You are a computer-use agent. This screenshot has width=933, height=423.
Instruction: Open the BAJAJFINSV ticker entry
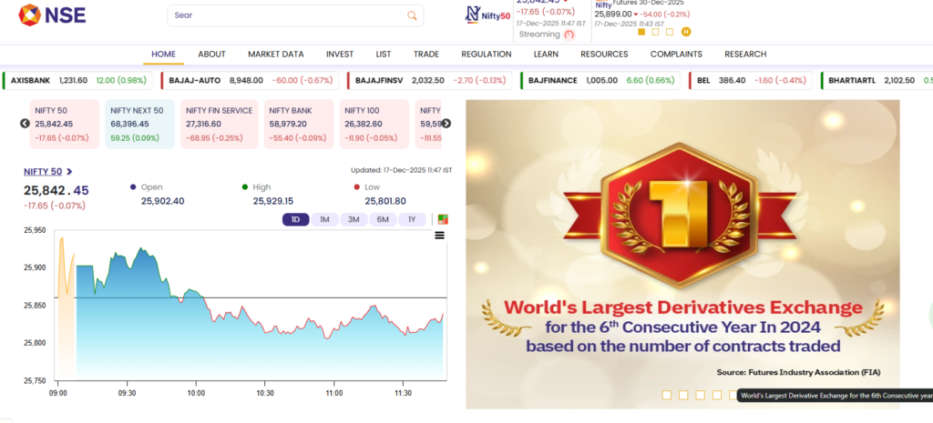click(430, 80)
